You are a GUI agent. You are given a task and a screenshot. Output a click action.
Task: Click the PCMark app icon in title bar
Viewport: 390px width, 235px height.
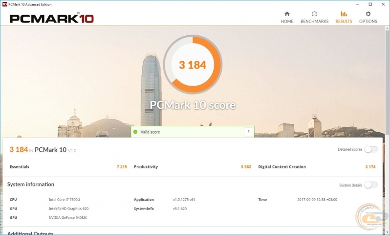4,4
